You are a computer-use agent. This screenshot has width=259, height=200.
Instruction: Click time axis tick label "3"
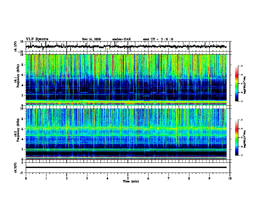pos(87,178)
